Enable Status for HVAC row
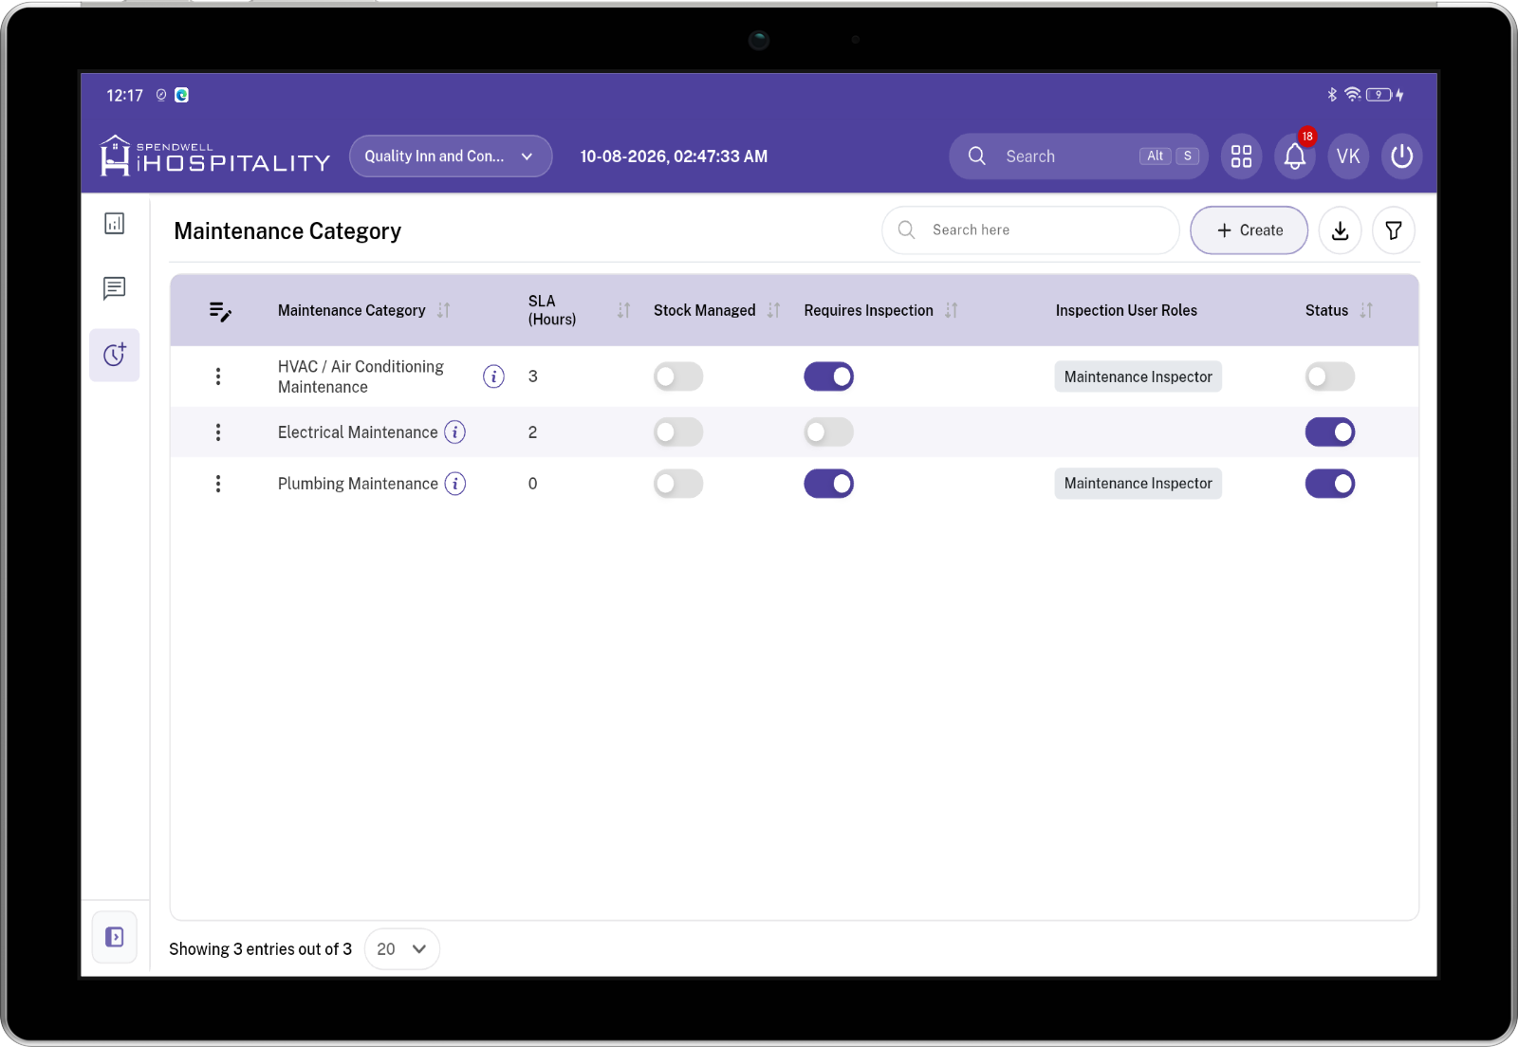Image resolution: width=1518 pixels, height=1047 pixels. (1330, 377)
